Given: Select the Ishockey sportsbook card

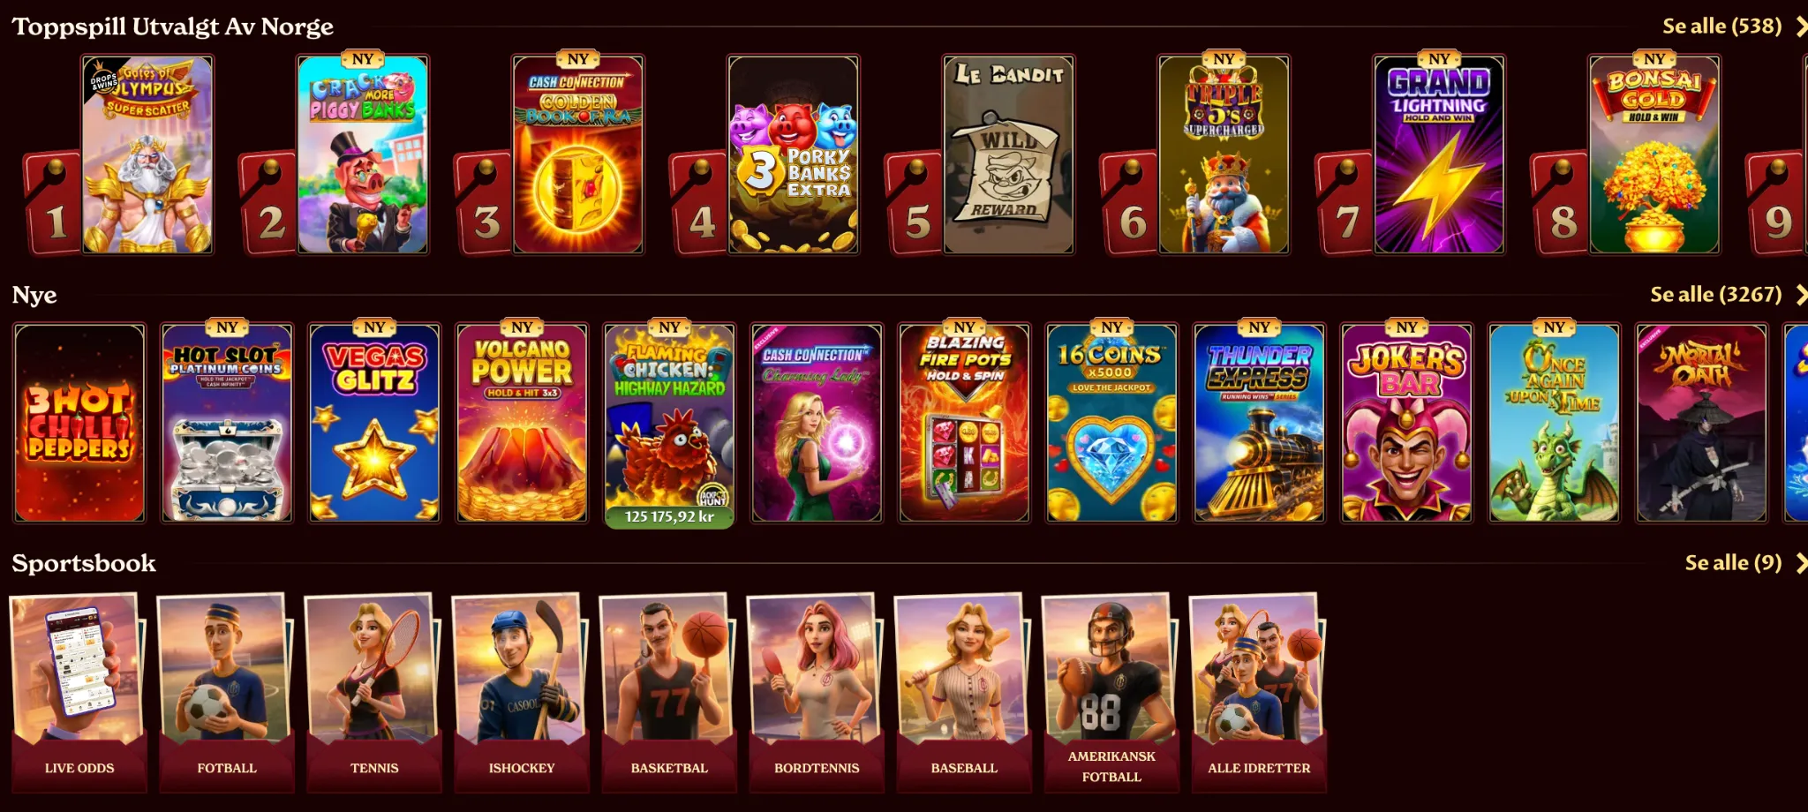Looking at the screenshot, I should [520, 693].
